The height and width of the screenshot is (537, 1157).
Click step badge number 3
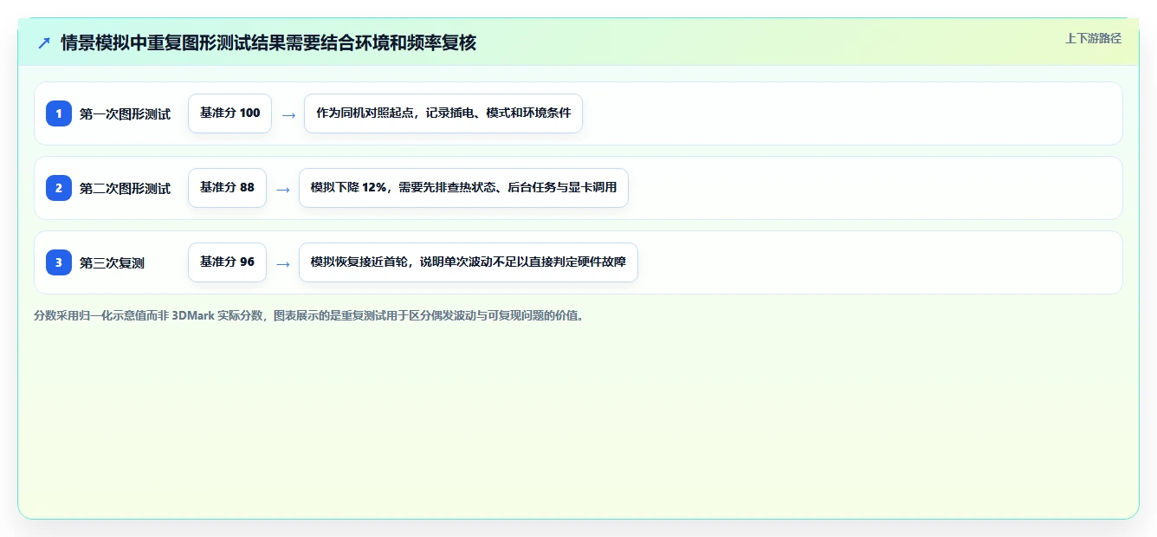click(x=59, y=262)
